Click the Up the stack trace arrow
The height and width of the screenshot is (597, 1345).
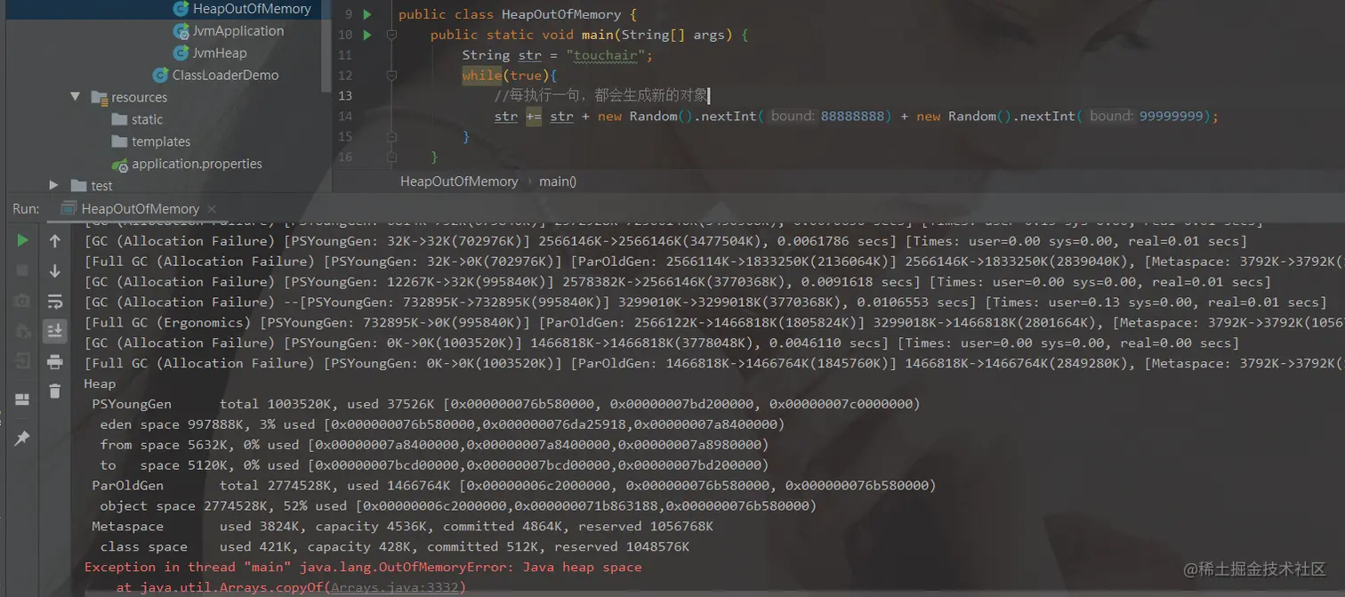[55, 240]
